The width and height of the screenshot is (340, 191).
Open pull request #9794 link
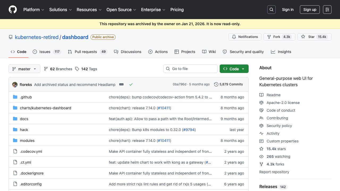[189, 130]
